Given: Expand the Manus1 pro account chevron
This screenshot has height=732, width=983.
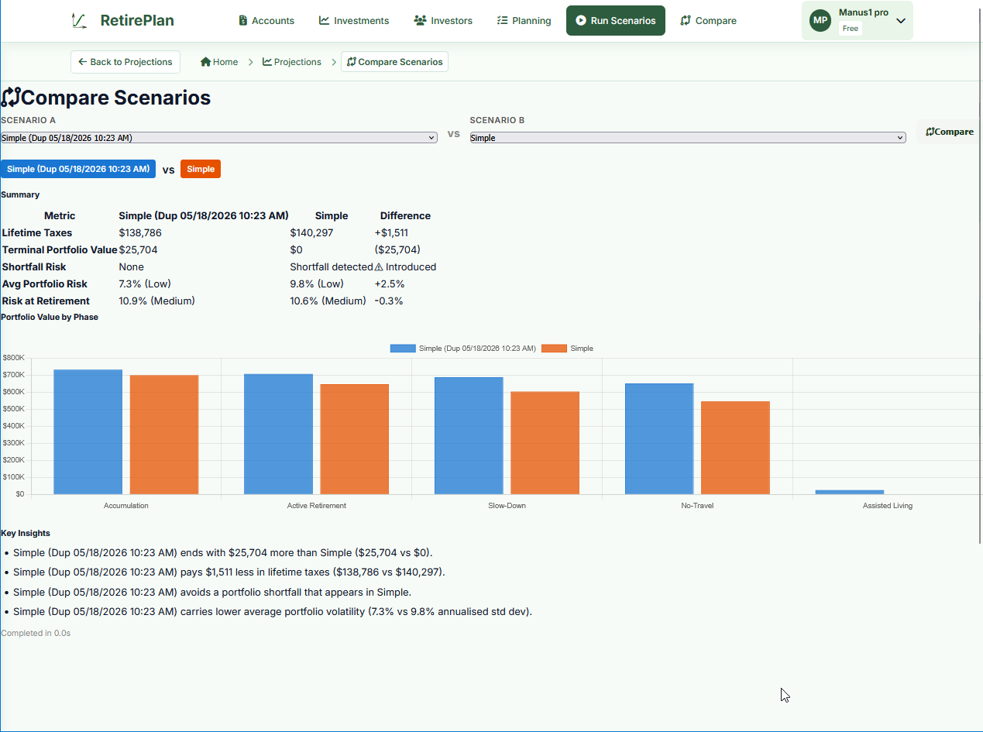Looking at the screenshot, I should click(x=901, y=21).
